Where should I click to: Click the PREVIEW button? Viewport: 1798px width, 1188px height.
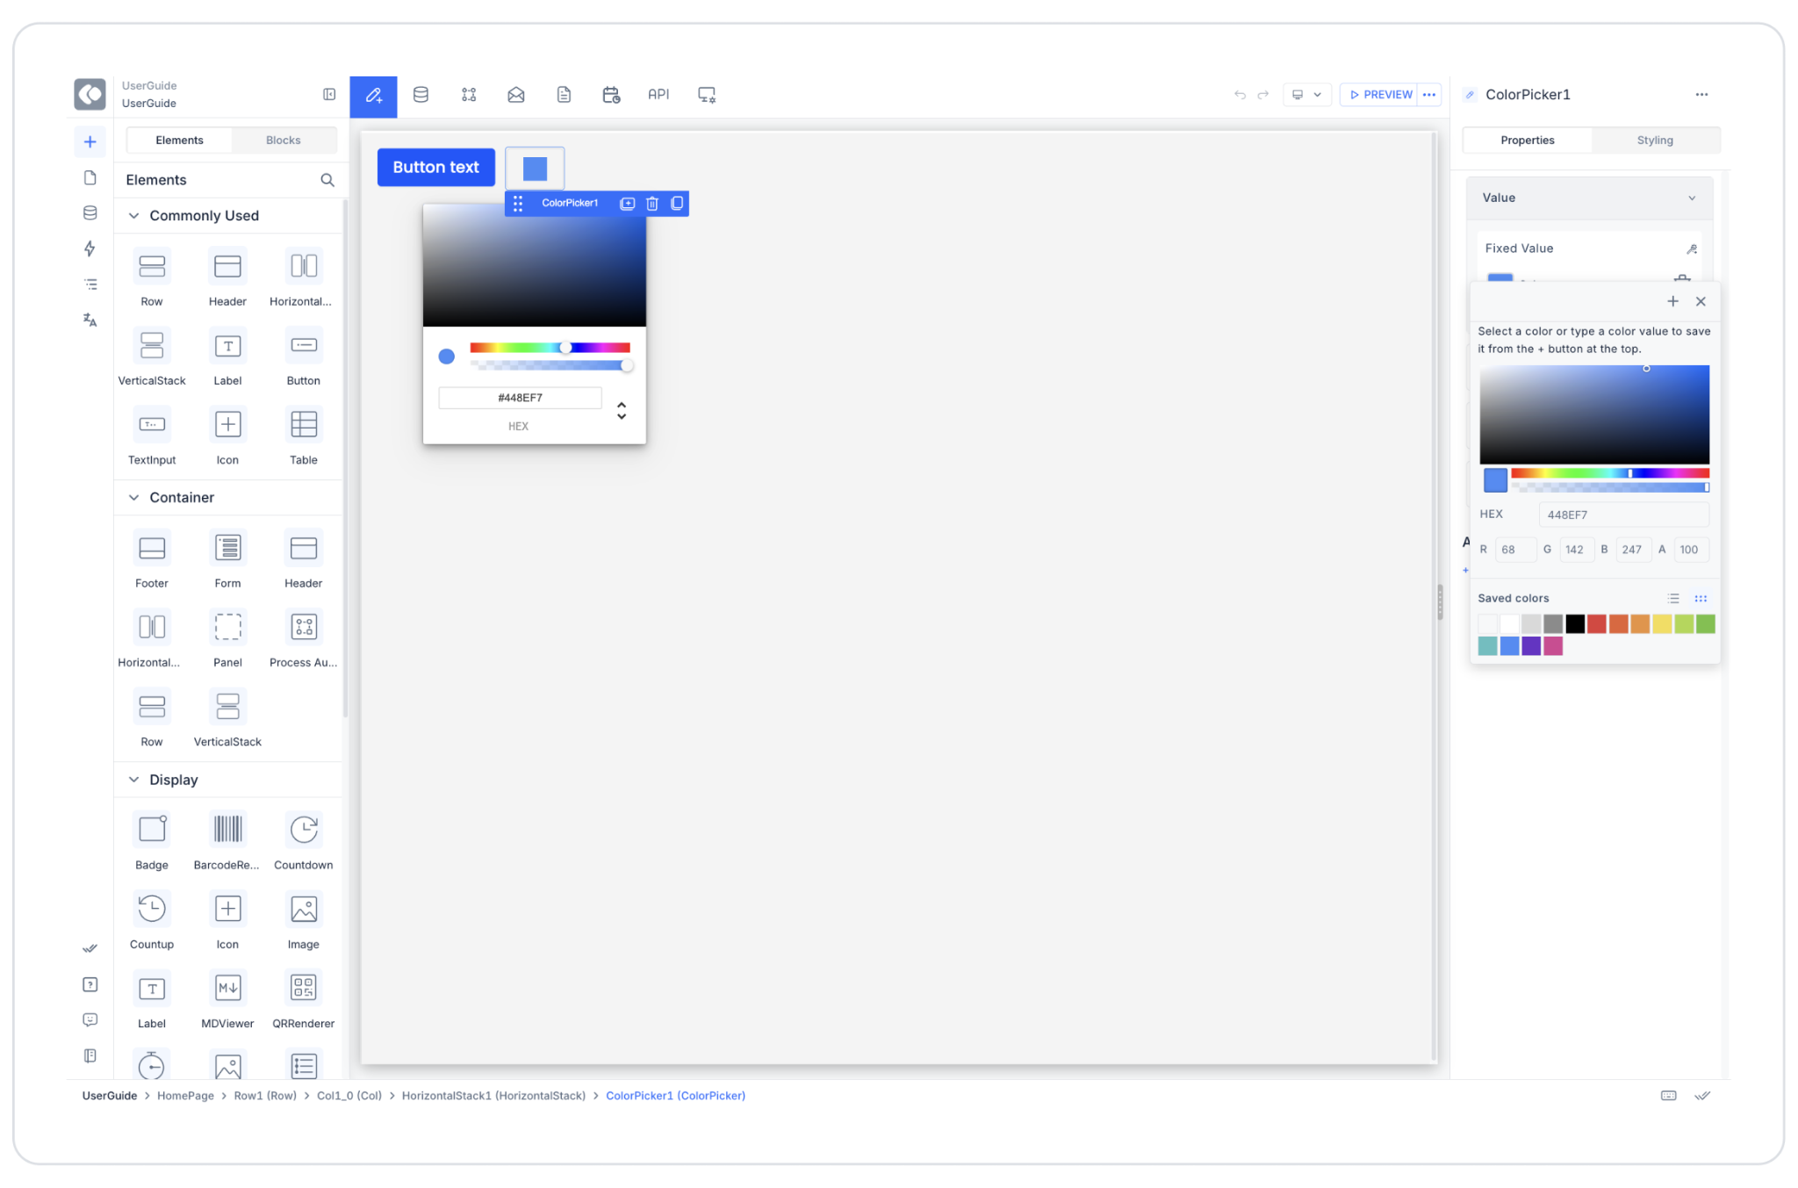pyautogui.click(x=1380, y=95)
